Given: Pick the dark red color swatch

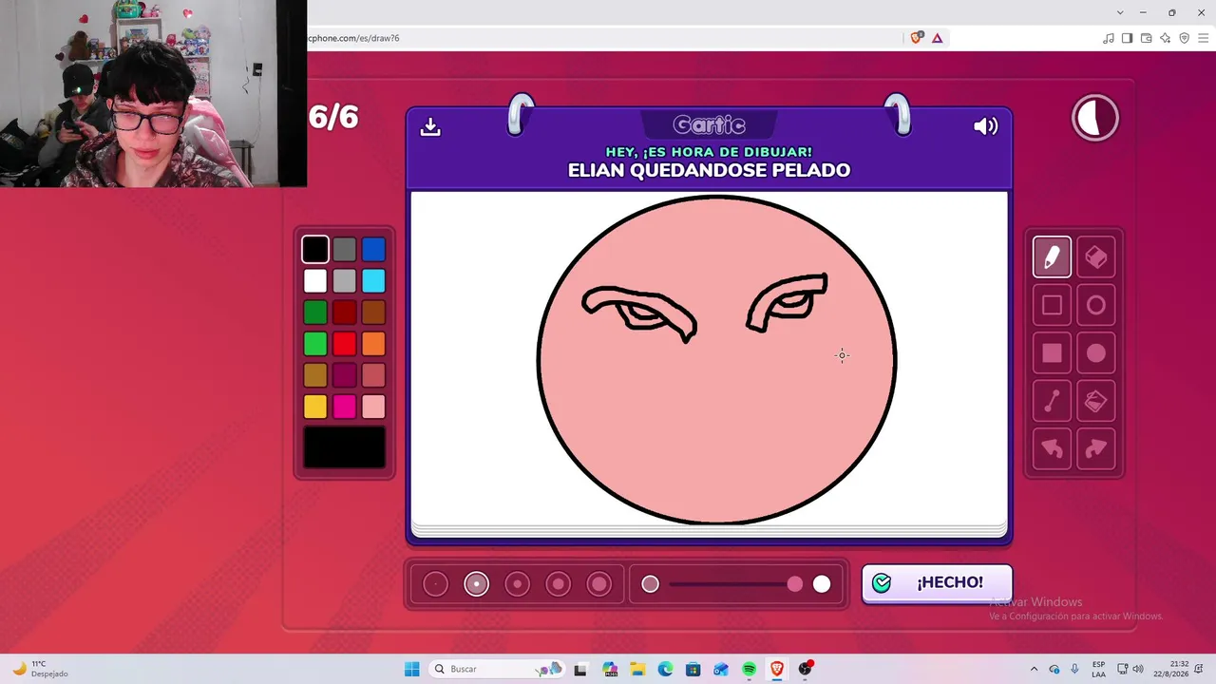Looking at the screenshot, I should point(344,312).
